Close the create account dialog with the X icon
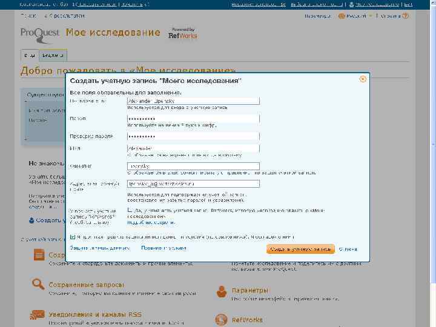This screenshot has height=327, width=436. (x=363, y=79)
